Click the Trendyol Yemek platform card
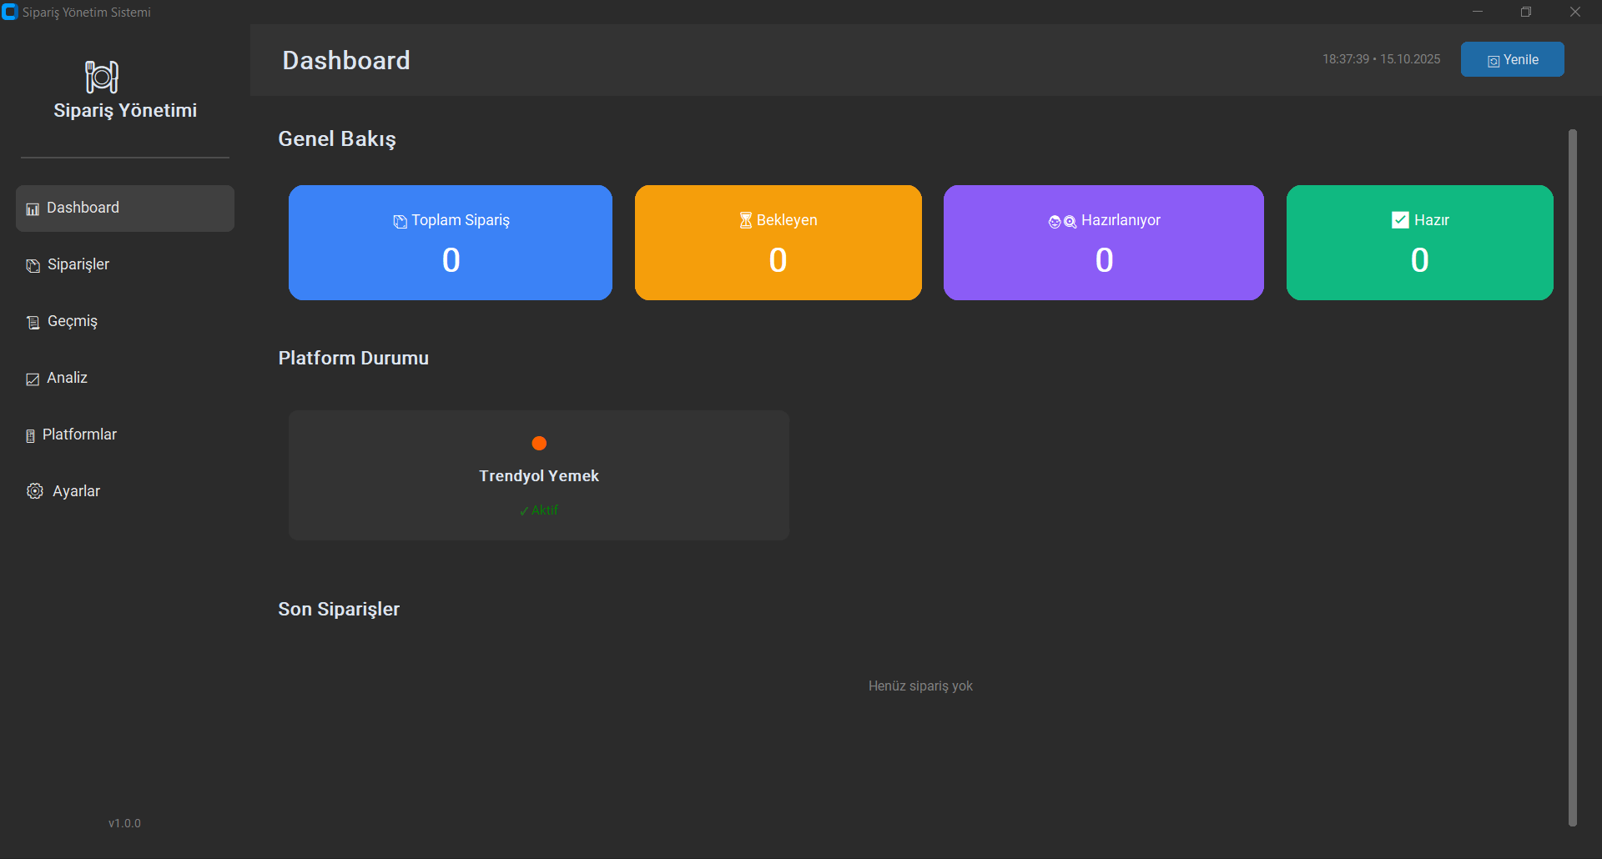This screenshot has height=859, width=1602. [539, 475]
